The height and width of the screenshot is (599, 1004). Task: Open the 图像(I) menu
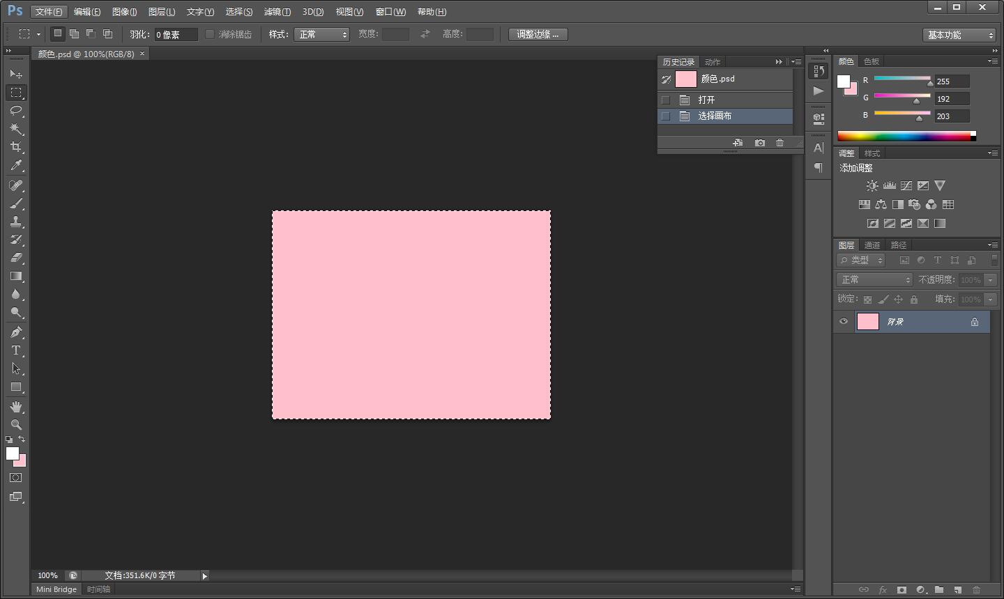(124, 12)
